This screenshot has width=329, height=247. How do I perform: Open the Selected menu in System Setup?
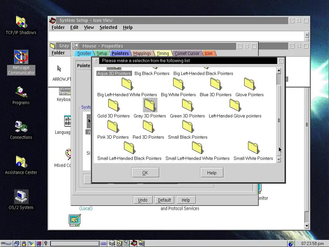click(108, 27)
